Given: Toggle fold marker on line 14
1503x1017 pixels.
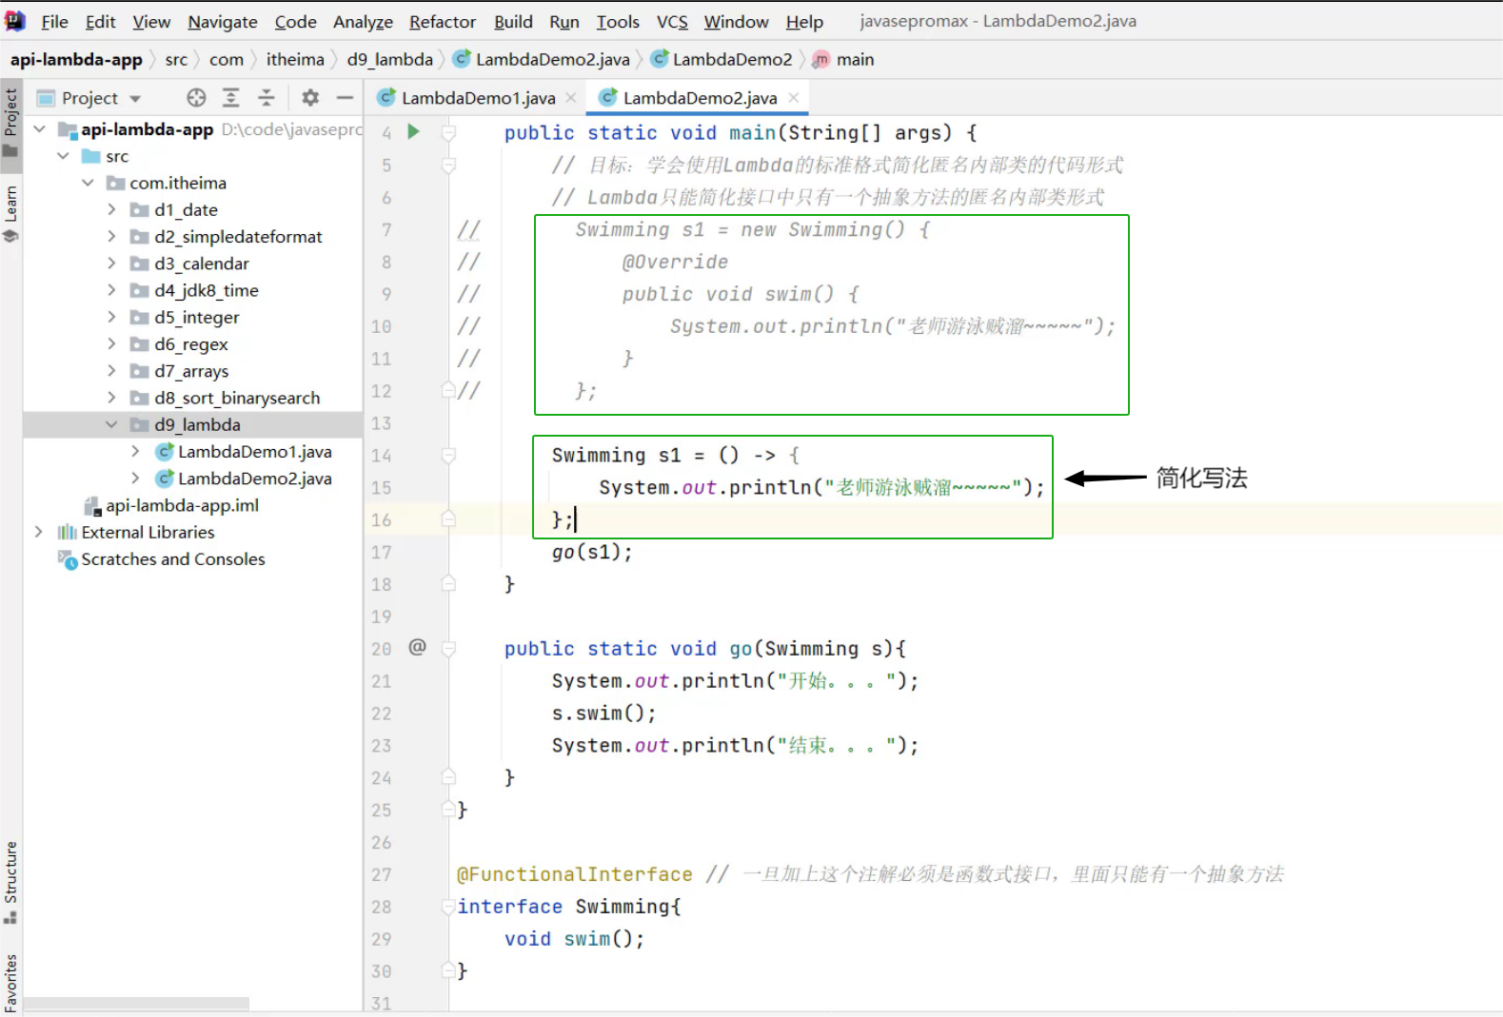Looking at the screenshot, I should 448,455.
